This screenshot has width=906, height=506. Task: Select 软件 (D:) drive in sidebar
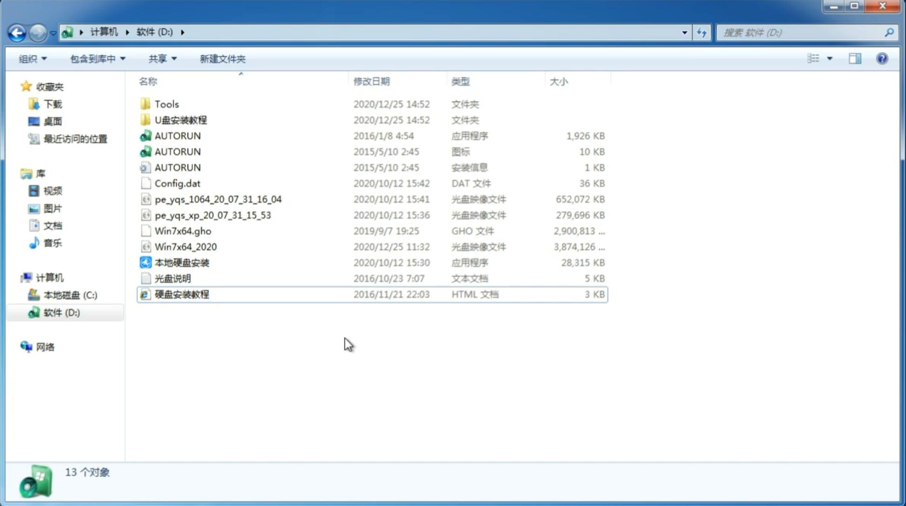61,312
